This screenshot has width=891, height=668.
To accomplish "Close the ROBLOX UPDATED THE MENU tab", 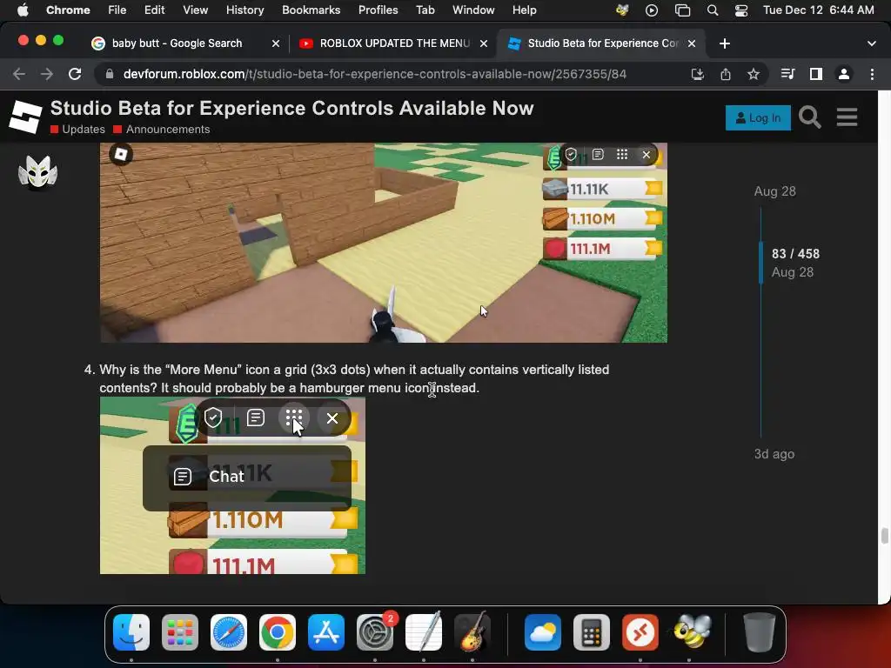I will [484, 43].
